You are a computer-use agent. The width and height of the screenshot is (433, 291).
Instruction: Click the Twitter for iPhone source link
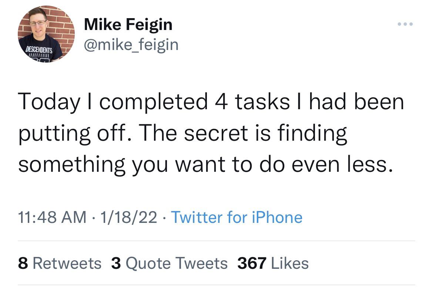(236, 217)
